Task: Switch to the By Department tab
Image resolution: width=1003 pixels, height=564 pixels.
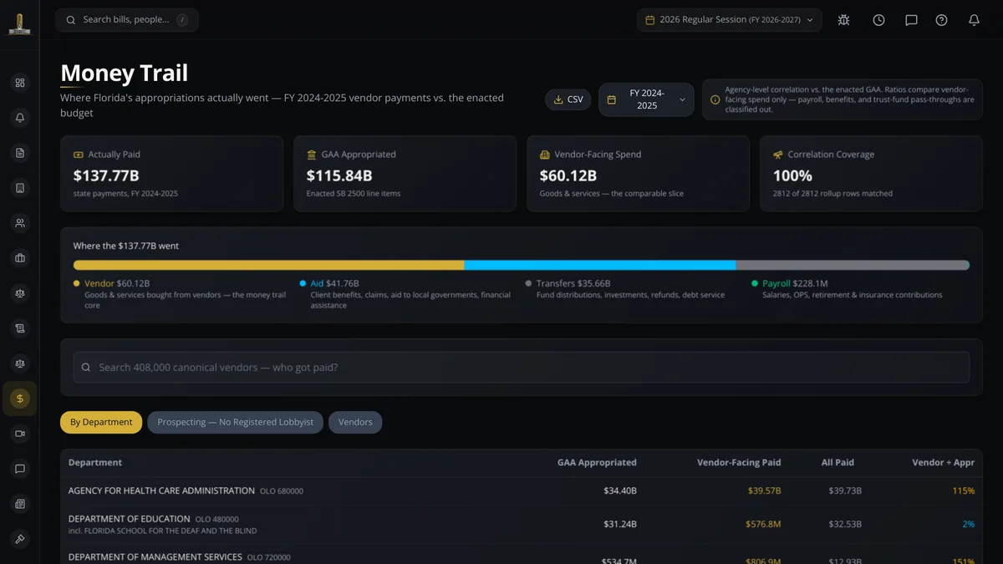Action: (x=101, y=422)
